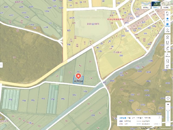Click parcel number 36 near intersection

(97, 48)
